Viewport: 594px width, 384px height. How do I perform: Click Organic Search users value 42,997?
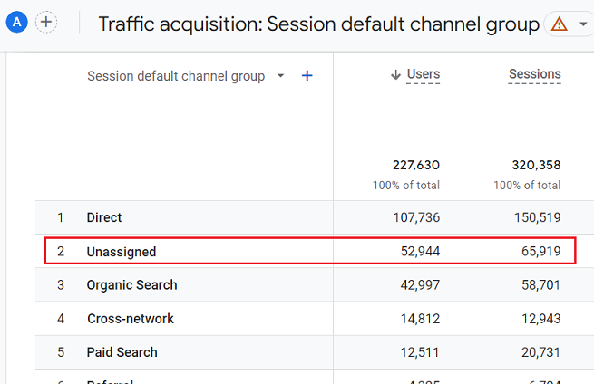(x=420, y=285)
